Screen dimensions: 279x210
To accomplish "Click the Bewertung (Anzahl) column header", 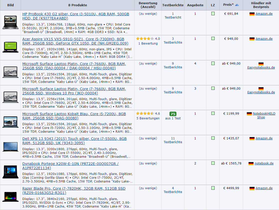I will pyautogui.click(x=148, y=5).
